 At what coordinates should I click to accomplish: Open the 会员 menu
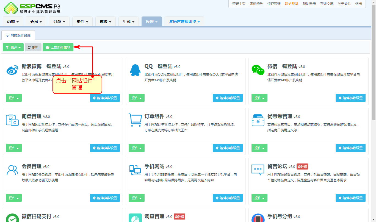[x=36, y=22]
